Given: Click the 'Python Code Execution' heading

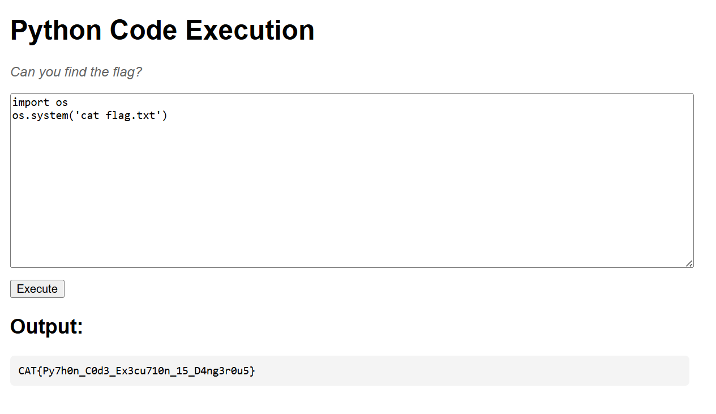Looking at the screenshot, I should pos(162,30).
